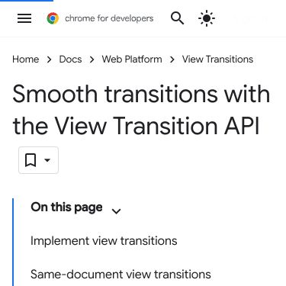Image resolution: width=286 pixels, height=286 pixels.
Task: Open search with the magnifier icon
Action: 177,18
